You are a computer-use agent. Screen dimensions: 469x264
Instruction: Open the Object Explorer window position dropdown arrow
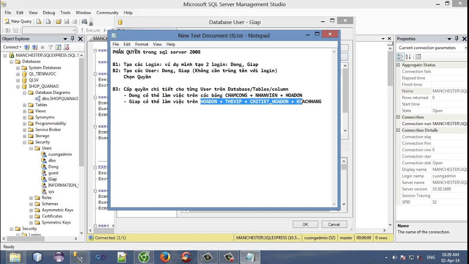(65, 39)
